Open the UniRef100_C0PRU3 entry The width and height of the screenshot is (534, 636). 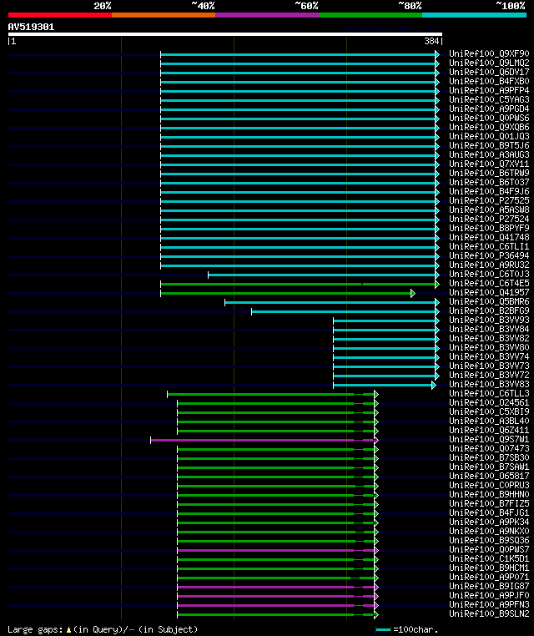pos(489,486)
